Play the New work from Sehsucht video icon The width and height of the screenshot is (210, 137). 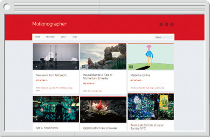[x=36, y=67]
